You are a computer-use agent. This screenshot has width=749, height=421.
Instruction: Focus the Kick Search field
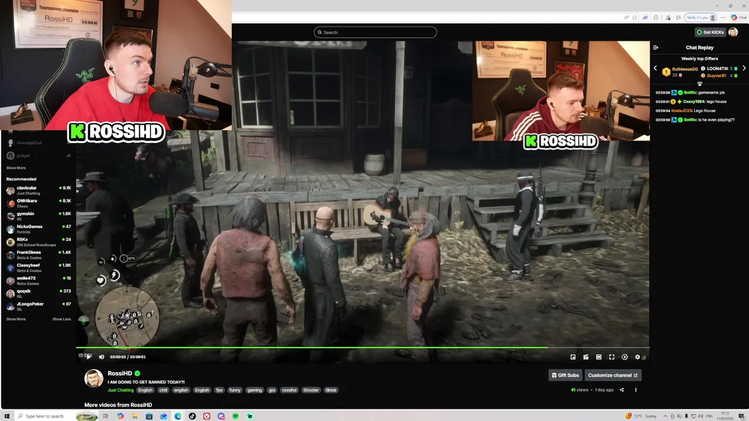coord(375,32)
